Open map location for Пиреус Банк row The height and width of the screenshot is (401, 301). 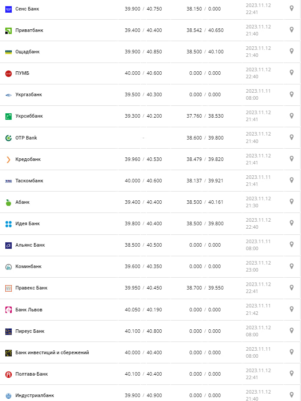[x=291, y=331]
